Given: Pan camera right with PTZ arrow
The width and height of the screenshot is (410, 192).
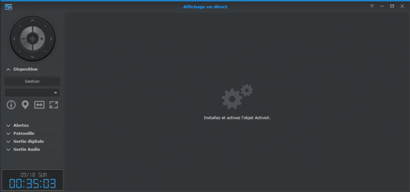Looking at the screenshot, I should click(51, 38).
